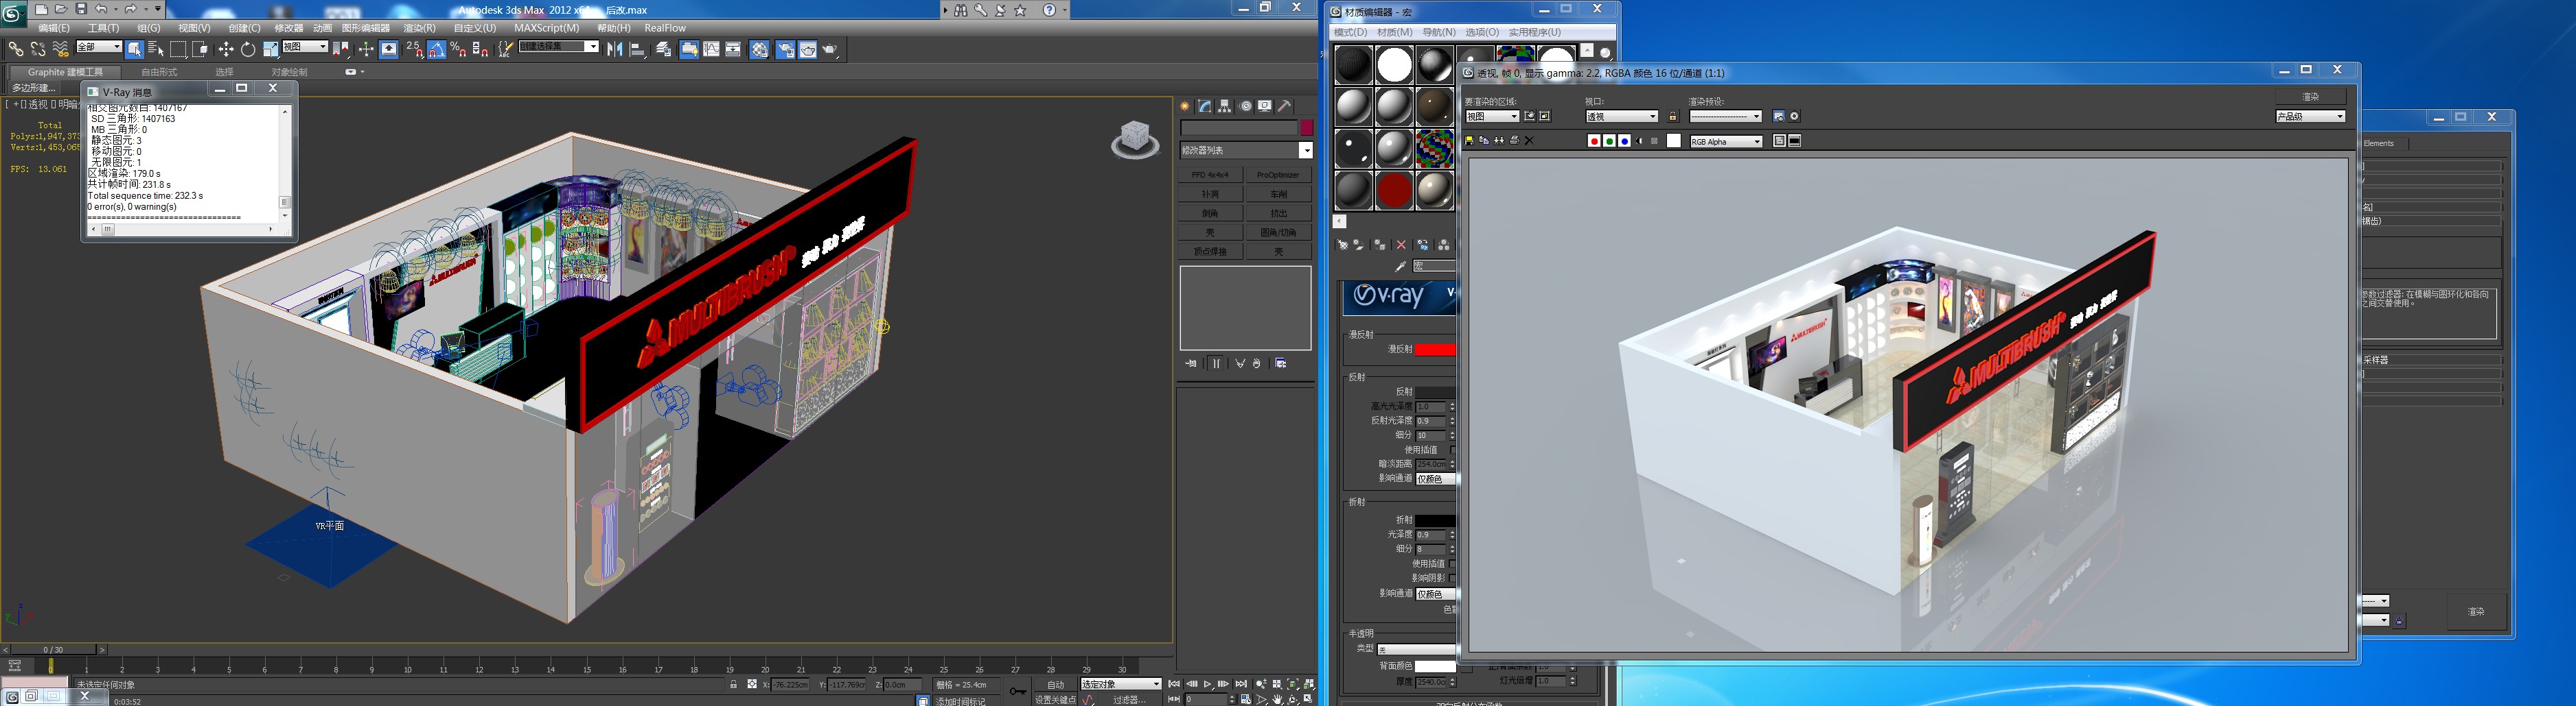Toggle the blue channel in render window
Image resolution: width=2576 pixels, height=706 pixels.
coord(1624,141)
